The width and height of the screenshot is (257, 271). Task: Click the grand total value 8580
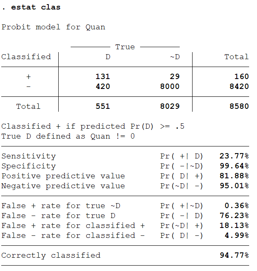239,106
